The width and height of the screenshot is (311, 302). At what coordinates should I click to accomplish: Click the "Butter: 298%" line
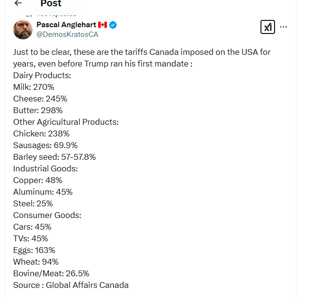tap(38, 110)
